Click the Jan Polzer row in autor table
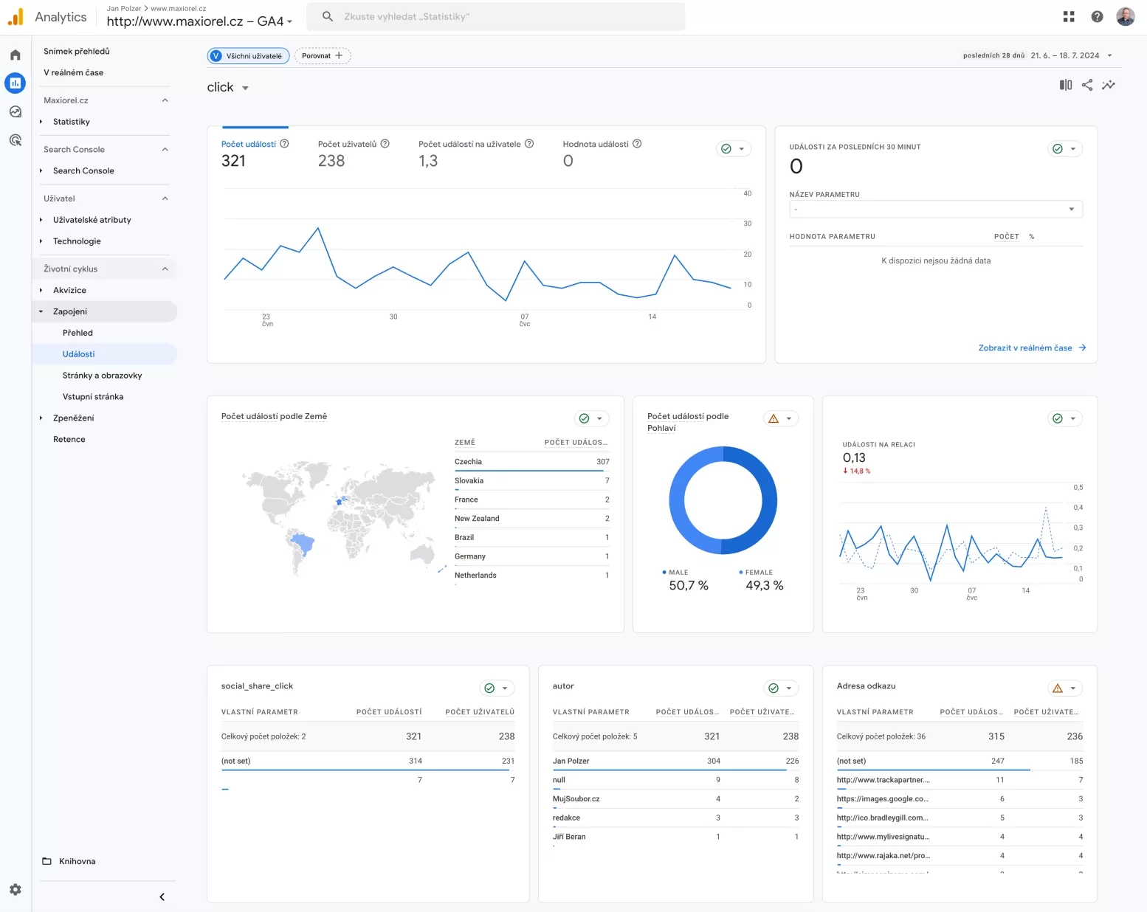The image size is (1147, 912). point(675,761)
